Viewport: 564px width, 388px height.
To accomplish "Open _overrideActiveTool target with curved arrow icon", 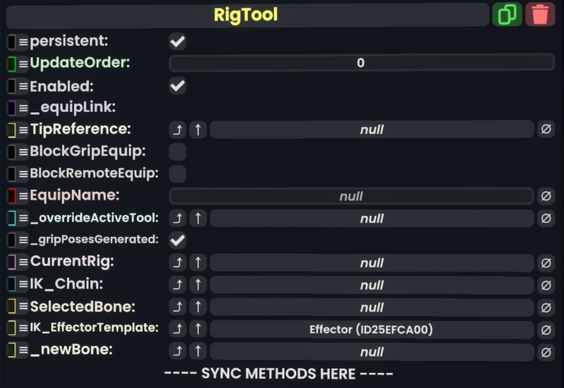I will click(x=178, y=219).
